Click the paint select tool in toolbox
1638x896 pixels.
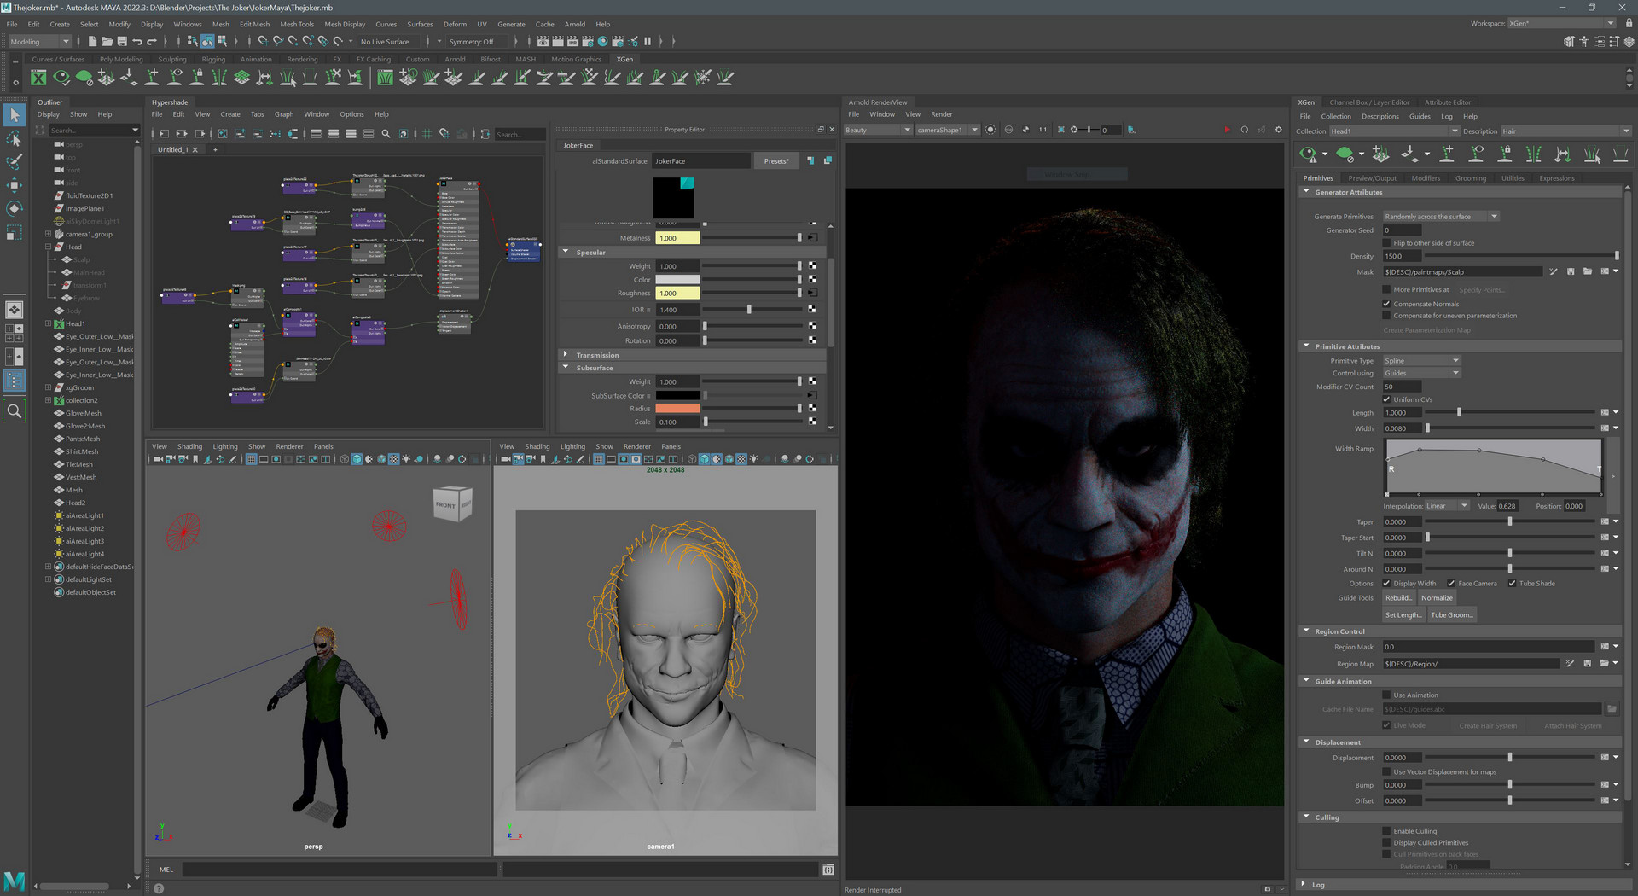point(15,161)
